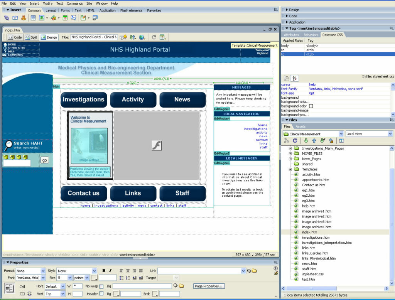Open the Horz alignment dropdown

click(63, 287)
